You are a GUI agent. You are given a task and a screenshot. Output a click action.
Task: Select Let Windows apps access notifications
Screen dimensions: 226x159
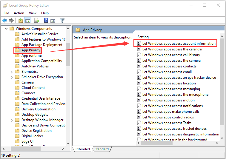173,106
